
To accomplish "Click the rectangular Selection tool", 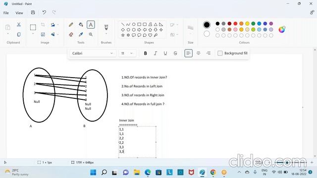I will tap(33, 27).
